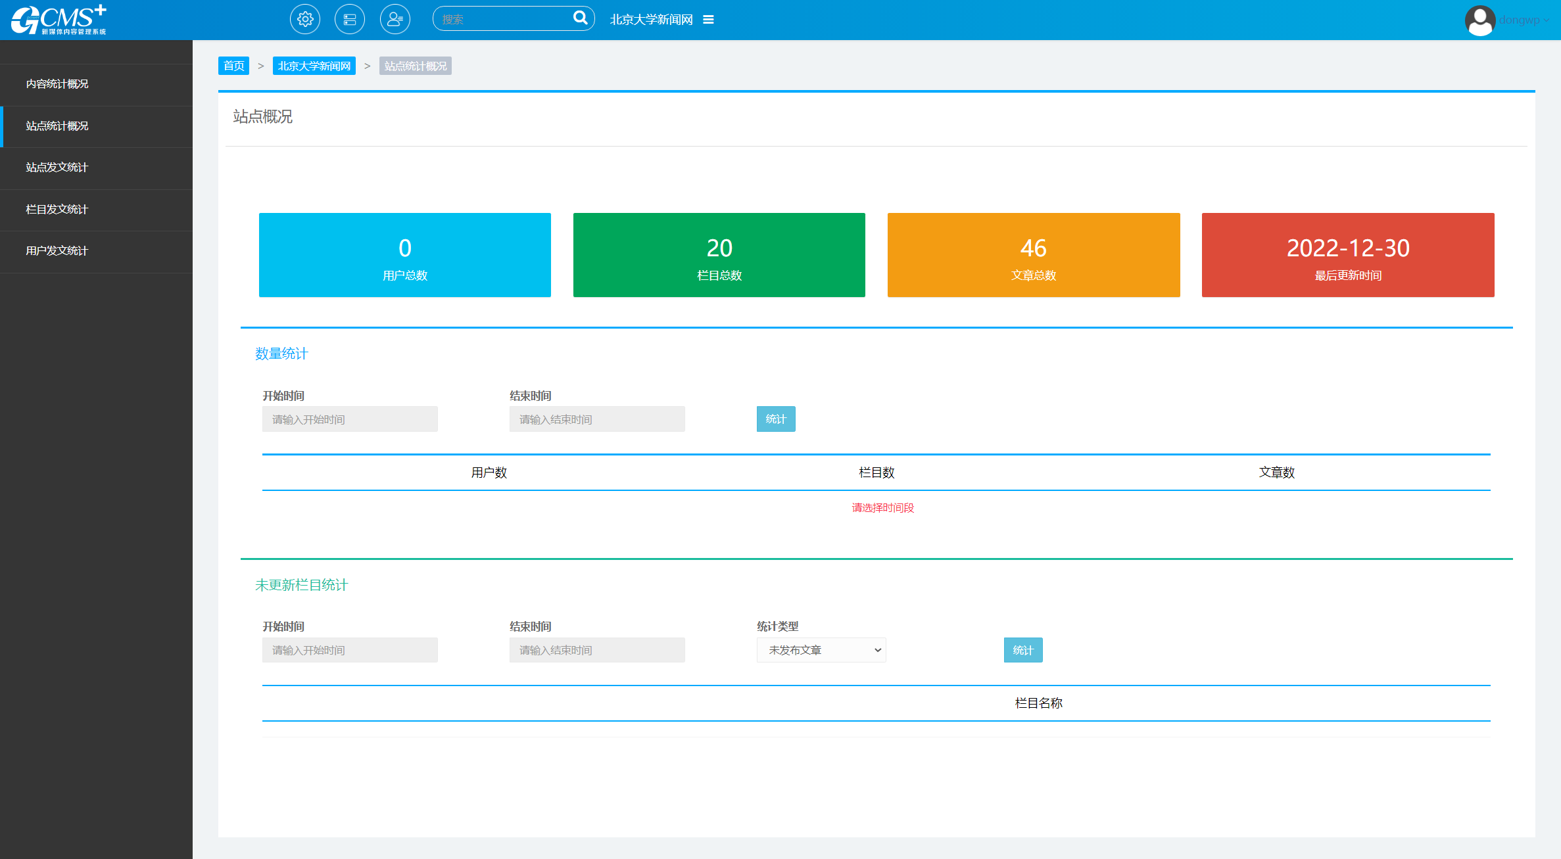Click the settings gear icon in header
The height and width of the screenshot is (859, 1561).
click(x=305, y=20)
